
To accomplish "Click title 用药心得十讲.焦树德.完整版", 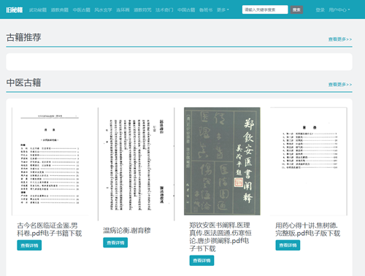I will (x=308, y=229).
